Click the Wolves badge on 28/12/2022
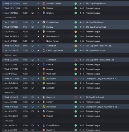129x132 pixels. pos(44,8)
